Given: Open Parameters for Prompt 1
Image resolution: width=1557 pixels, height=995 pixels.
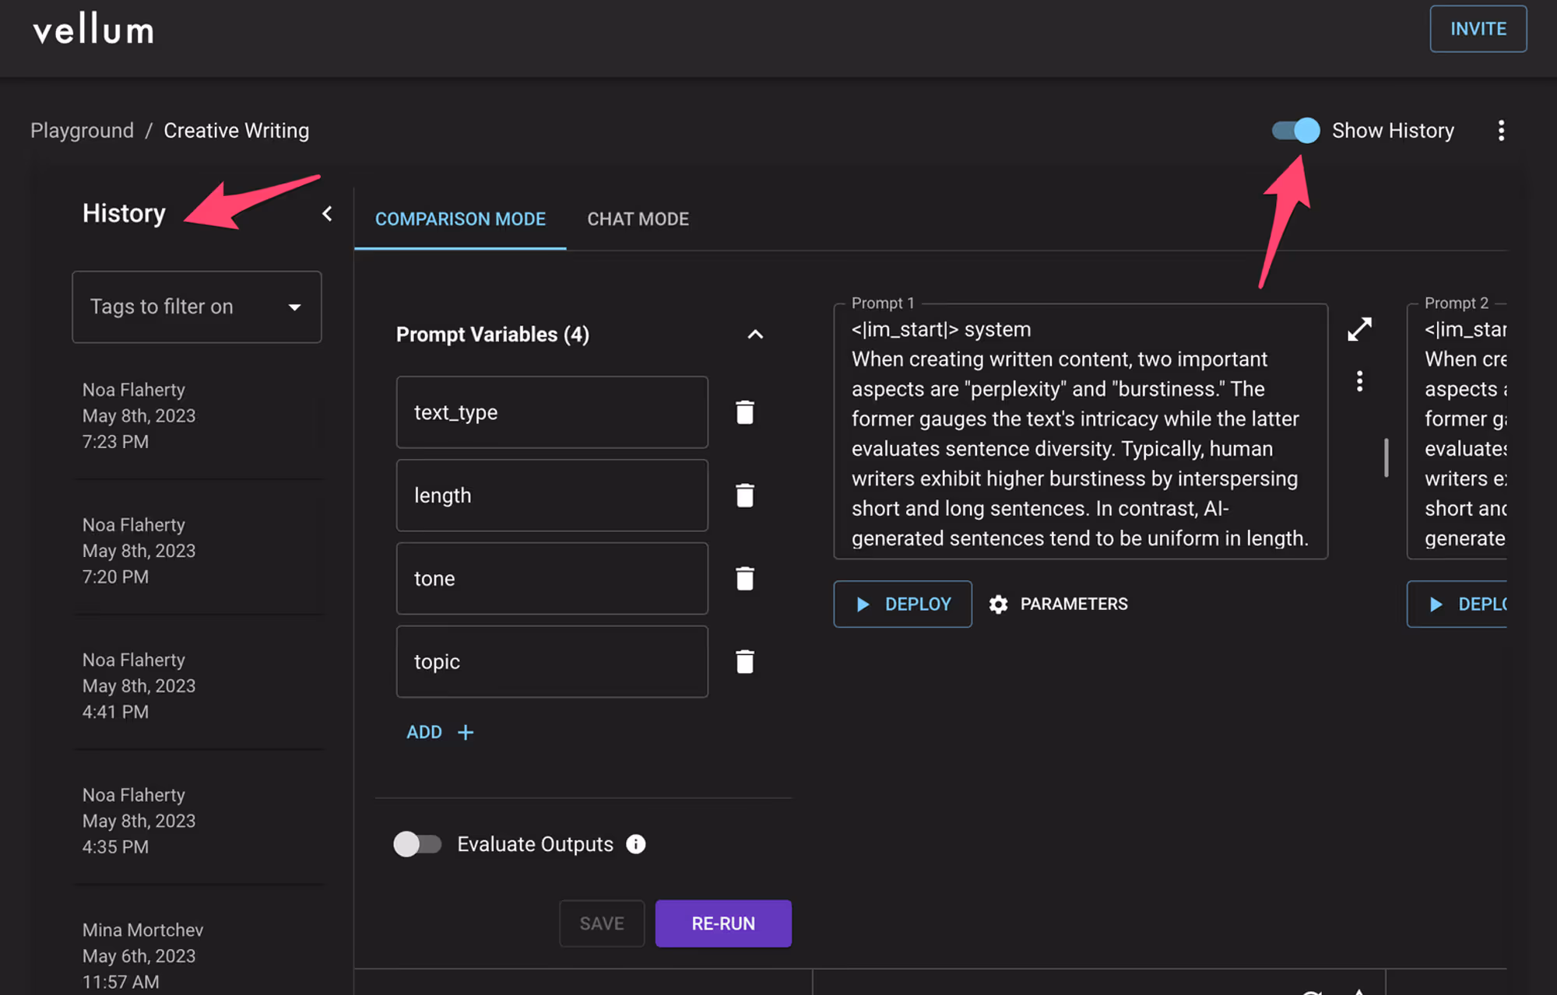Looking at the screenshot, I should [x=1059, y=604].
